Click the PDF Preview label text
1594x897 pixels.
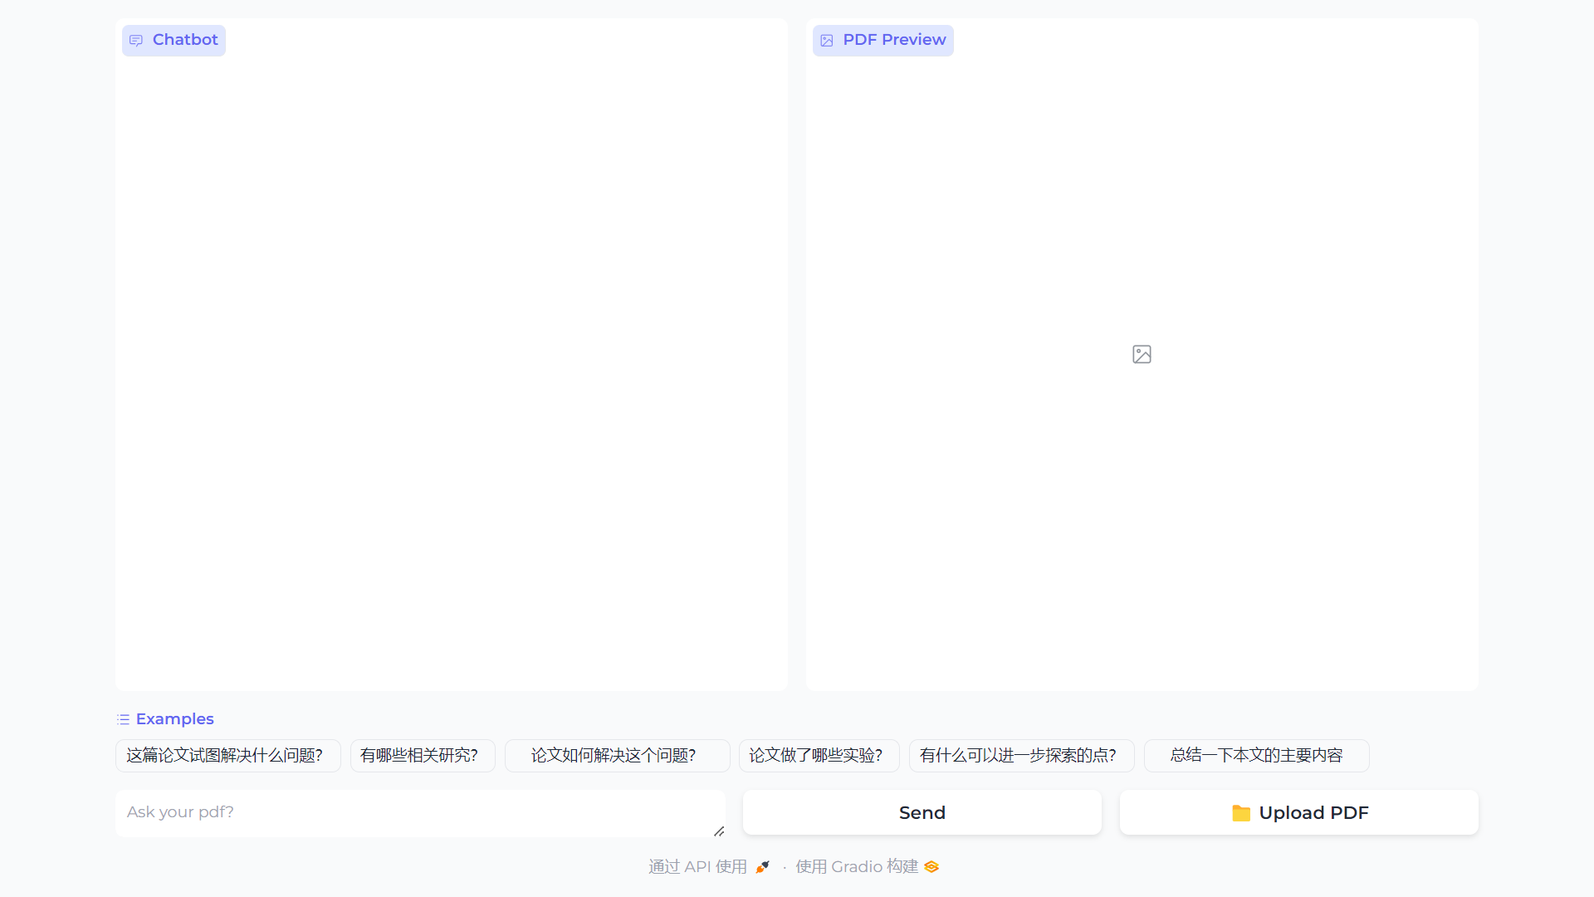click(x=894, y=40)
